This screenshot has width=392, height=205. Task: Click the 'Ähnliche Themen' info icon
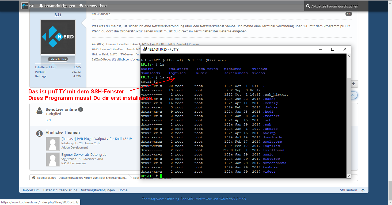click(x=40, y=133)
